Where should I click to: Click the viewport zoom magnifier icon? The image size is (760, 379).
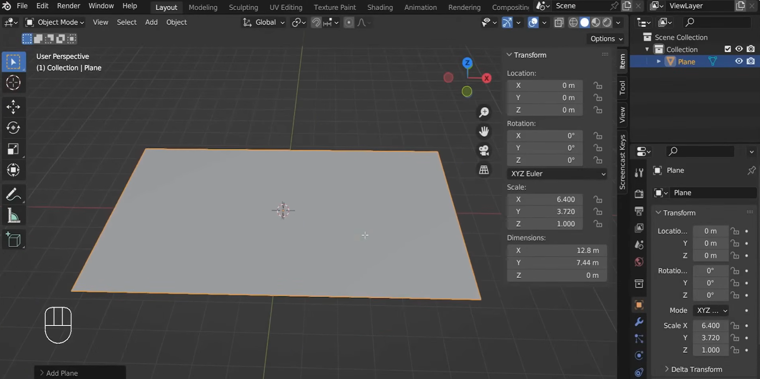click(x=484, y=112)
